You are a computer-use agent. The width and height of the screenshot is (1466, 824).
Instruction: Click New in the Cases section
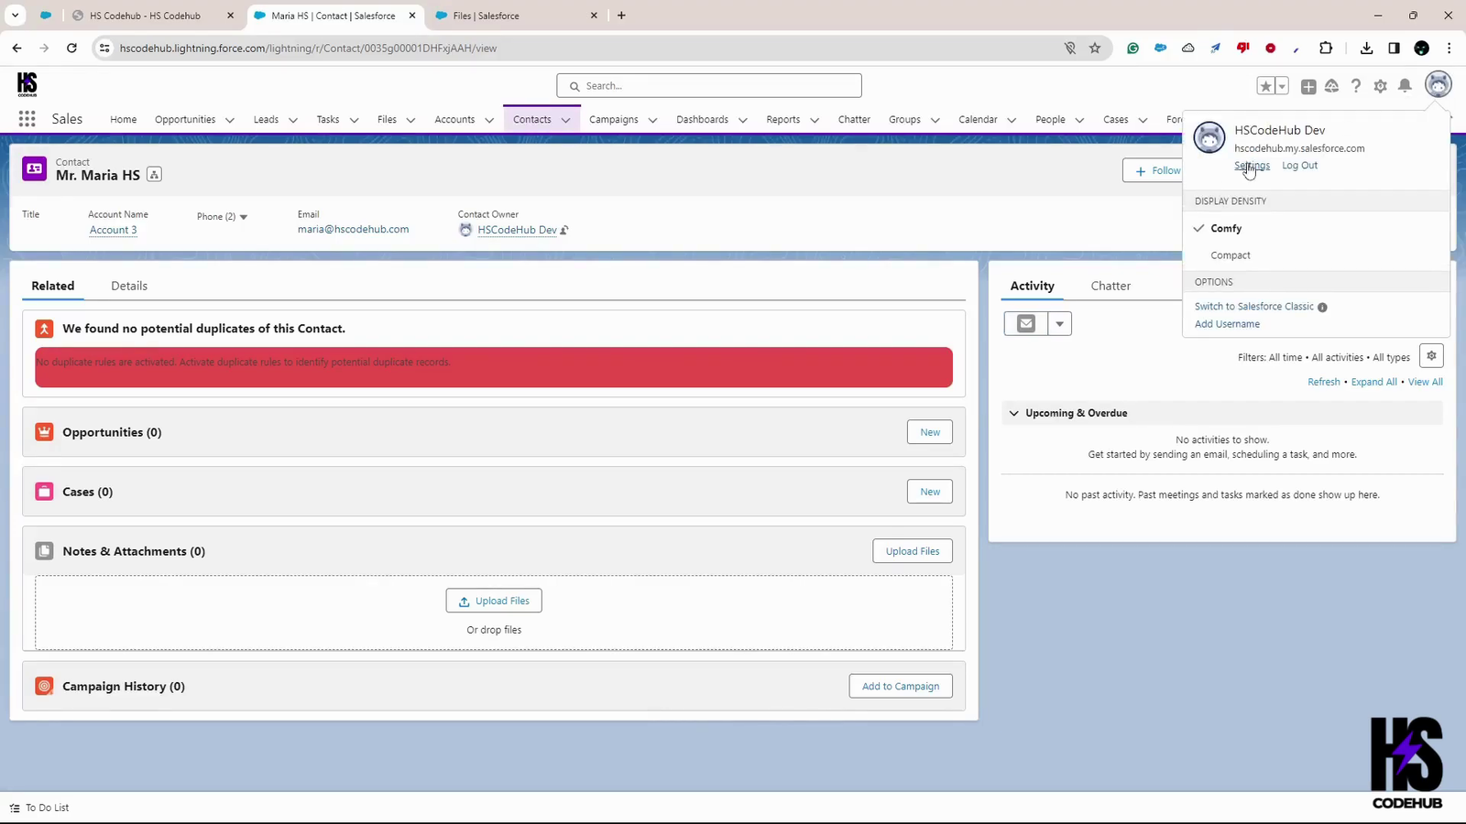coord(930,492)
